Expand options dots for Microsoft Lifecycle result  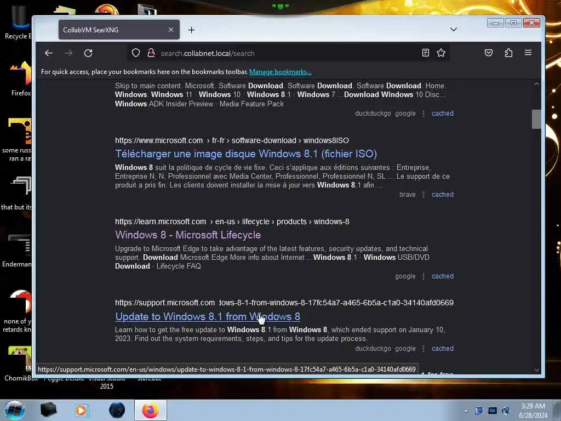[423, 276]
